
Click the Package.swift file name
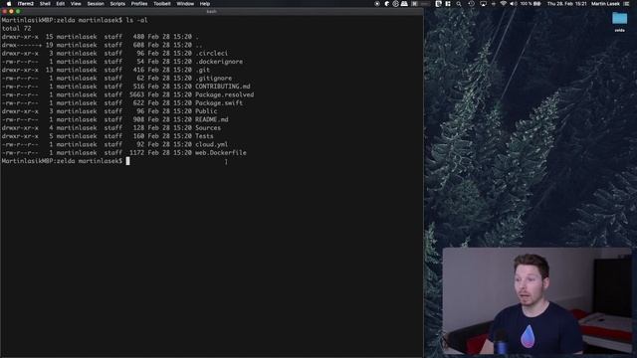(x=219, y=103)
